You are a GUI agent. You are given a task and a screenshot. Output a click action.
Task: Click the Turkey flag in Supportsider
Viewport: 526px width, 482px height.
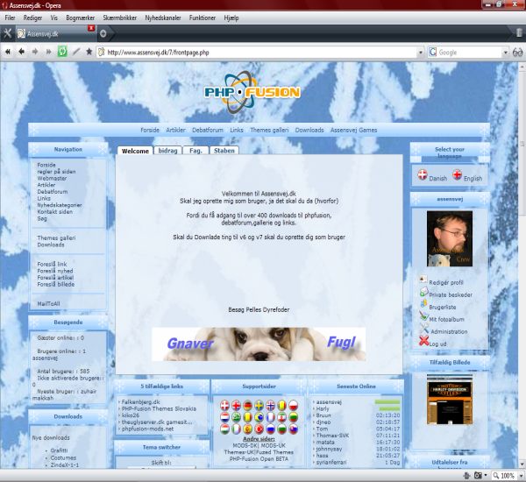click(259, 429)
